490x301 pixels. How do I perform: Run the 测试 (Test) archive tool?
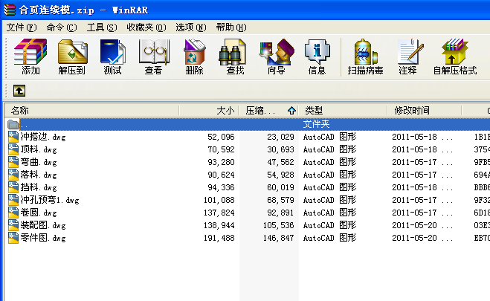click(x=112, y=56)
